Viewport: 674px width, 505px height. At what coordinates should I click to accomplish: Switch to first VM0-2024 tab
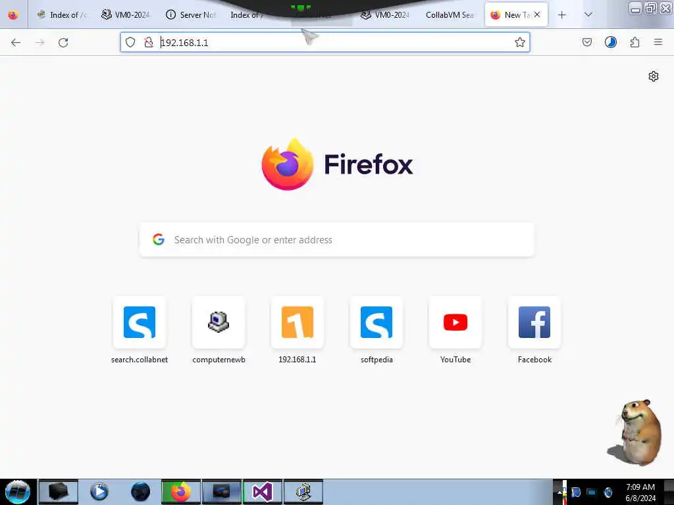click(x=126, y=14)
